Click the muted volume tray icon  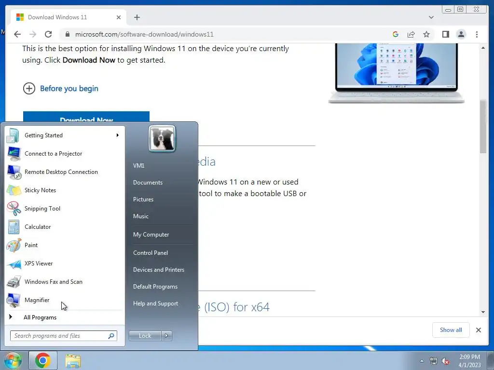click(x=445, y=361)
